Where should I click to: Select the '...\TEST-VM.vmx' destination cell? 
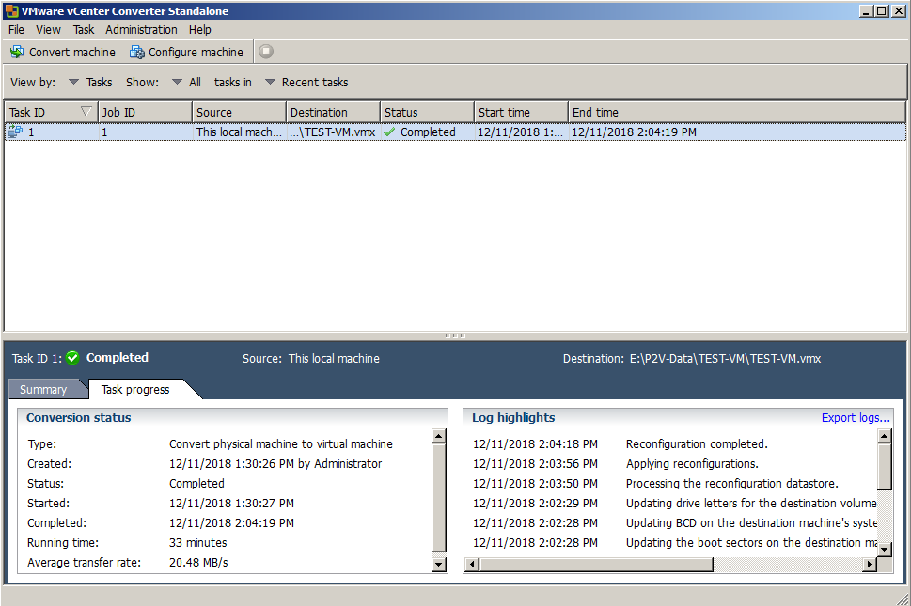[333, 132]
